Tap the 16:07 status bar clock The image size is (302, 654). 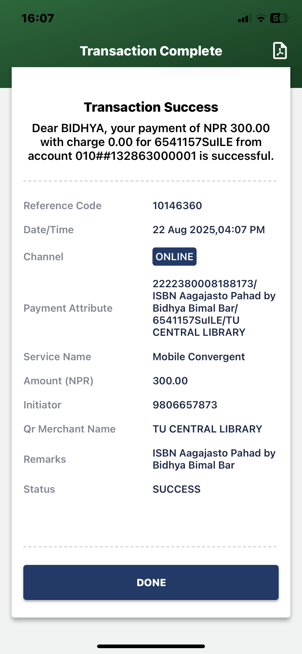pyautogui.click(x=38, y=18)
